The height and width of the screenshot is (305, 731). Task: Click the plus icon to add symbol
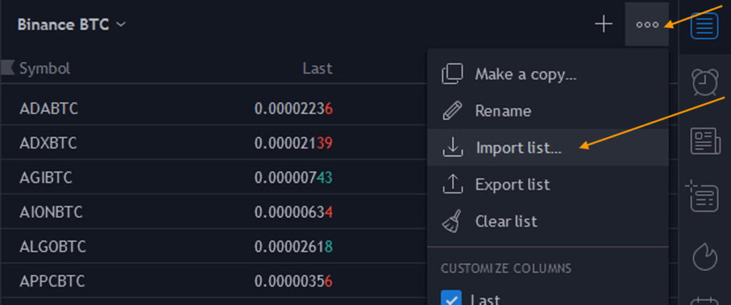pyautogui.click(x=603, y=24)
